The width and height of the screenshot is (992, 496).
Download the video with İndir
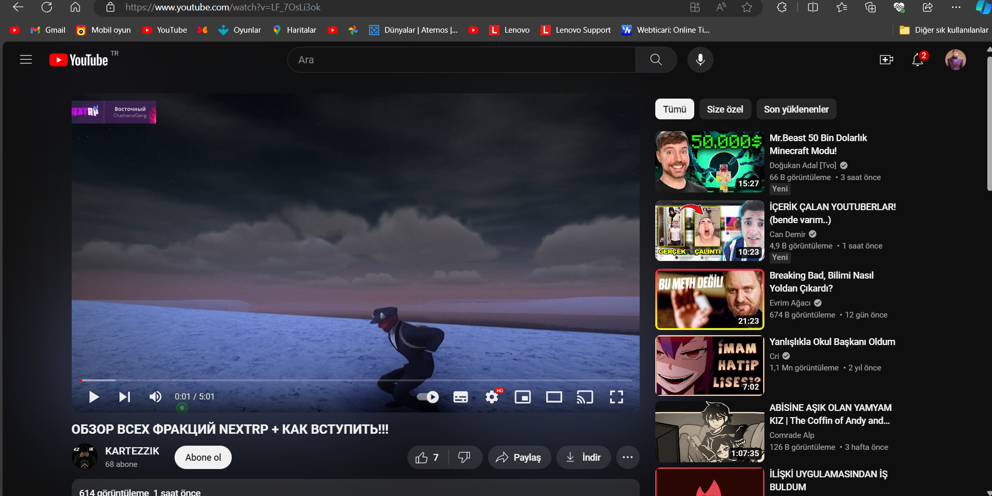584,457
